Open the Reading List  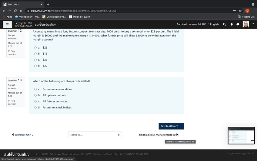[246, 17]
